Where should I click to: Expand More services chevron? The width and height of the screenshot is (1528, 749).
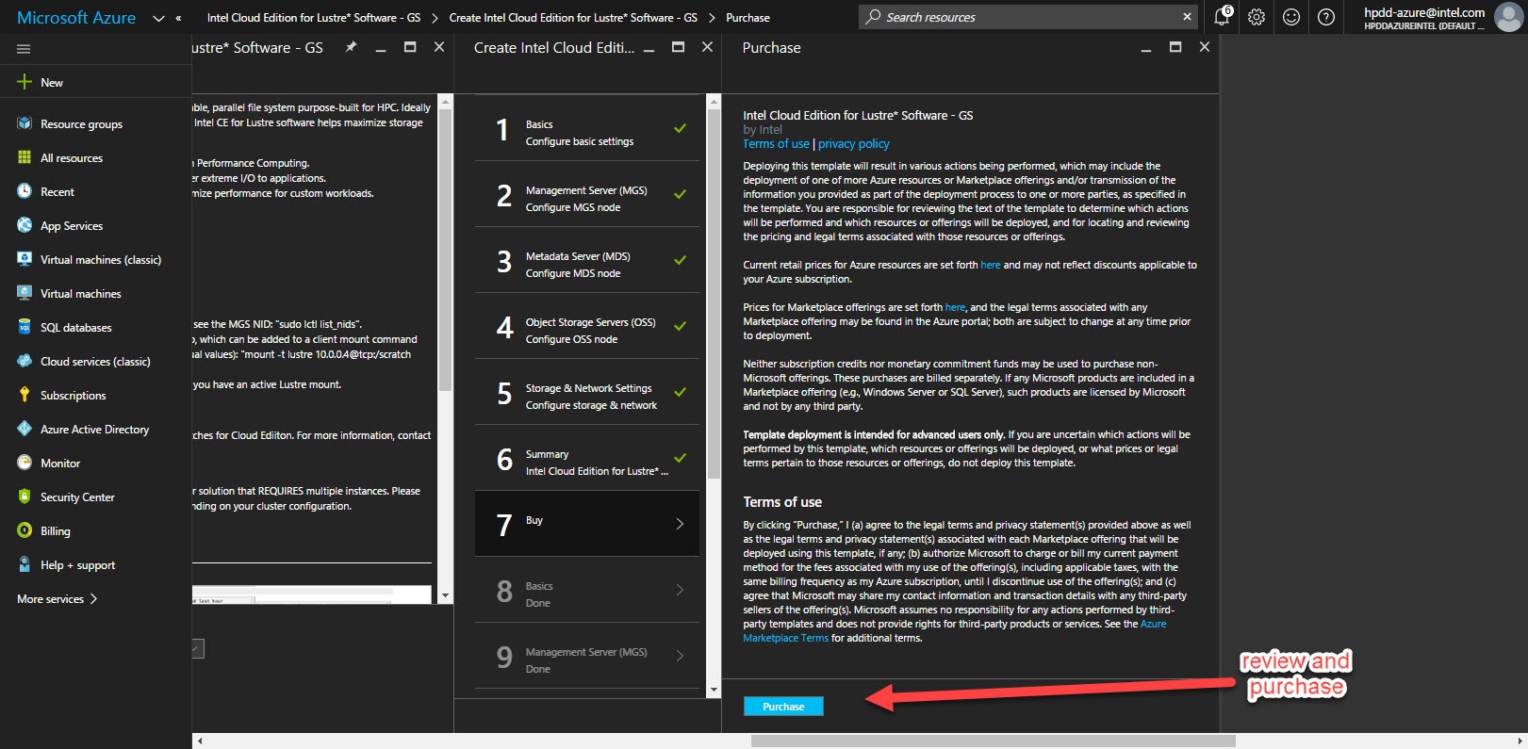point(93,598)
